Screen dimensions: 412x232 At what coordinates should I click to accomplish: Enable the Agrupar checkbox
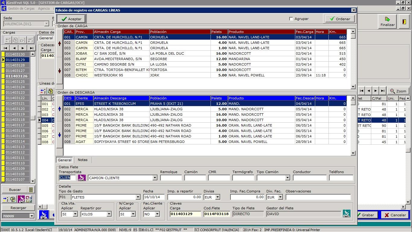coord(291,19)
